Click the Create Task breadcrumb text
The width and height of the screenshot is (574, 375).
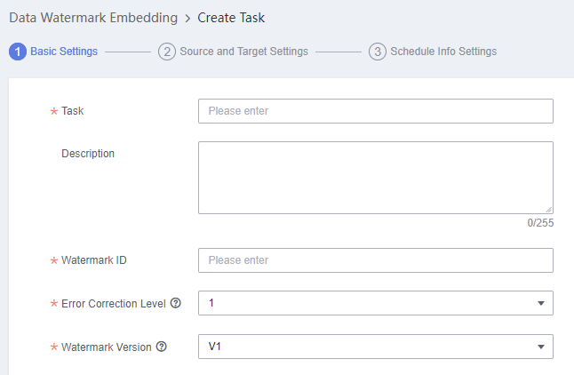tap(231, 18)
